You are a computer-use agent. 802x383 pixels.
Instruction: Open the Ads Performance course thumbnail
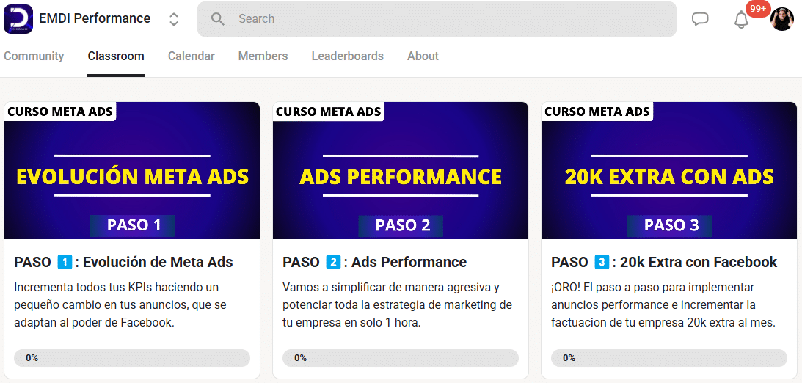401,171
